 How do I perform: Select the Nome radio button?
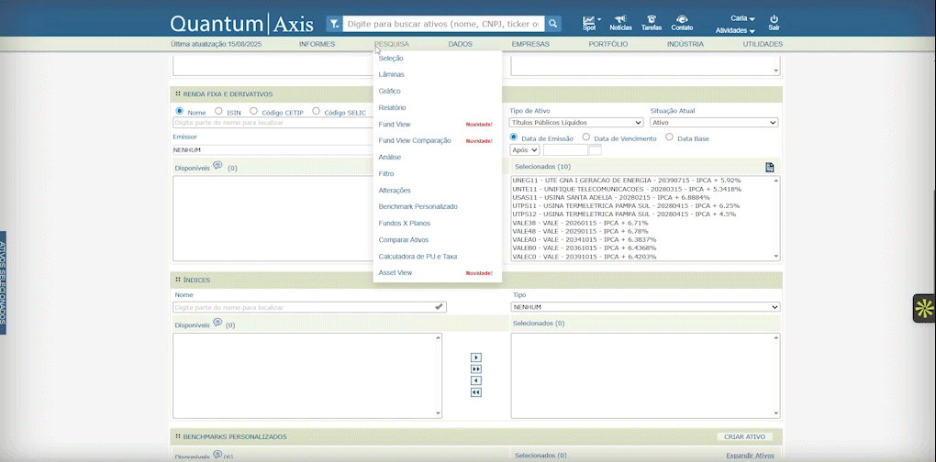(179, 111)
